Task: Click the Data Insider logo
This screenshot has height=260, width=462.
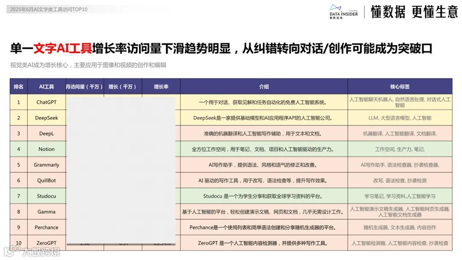Action: pos(344,12)
